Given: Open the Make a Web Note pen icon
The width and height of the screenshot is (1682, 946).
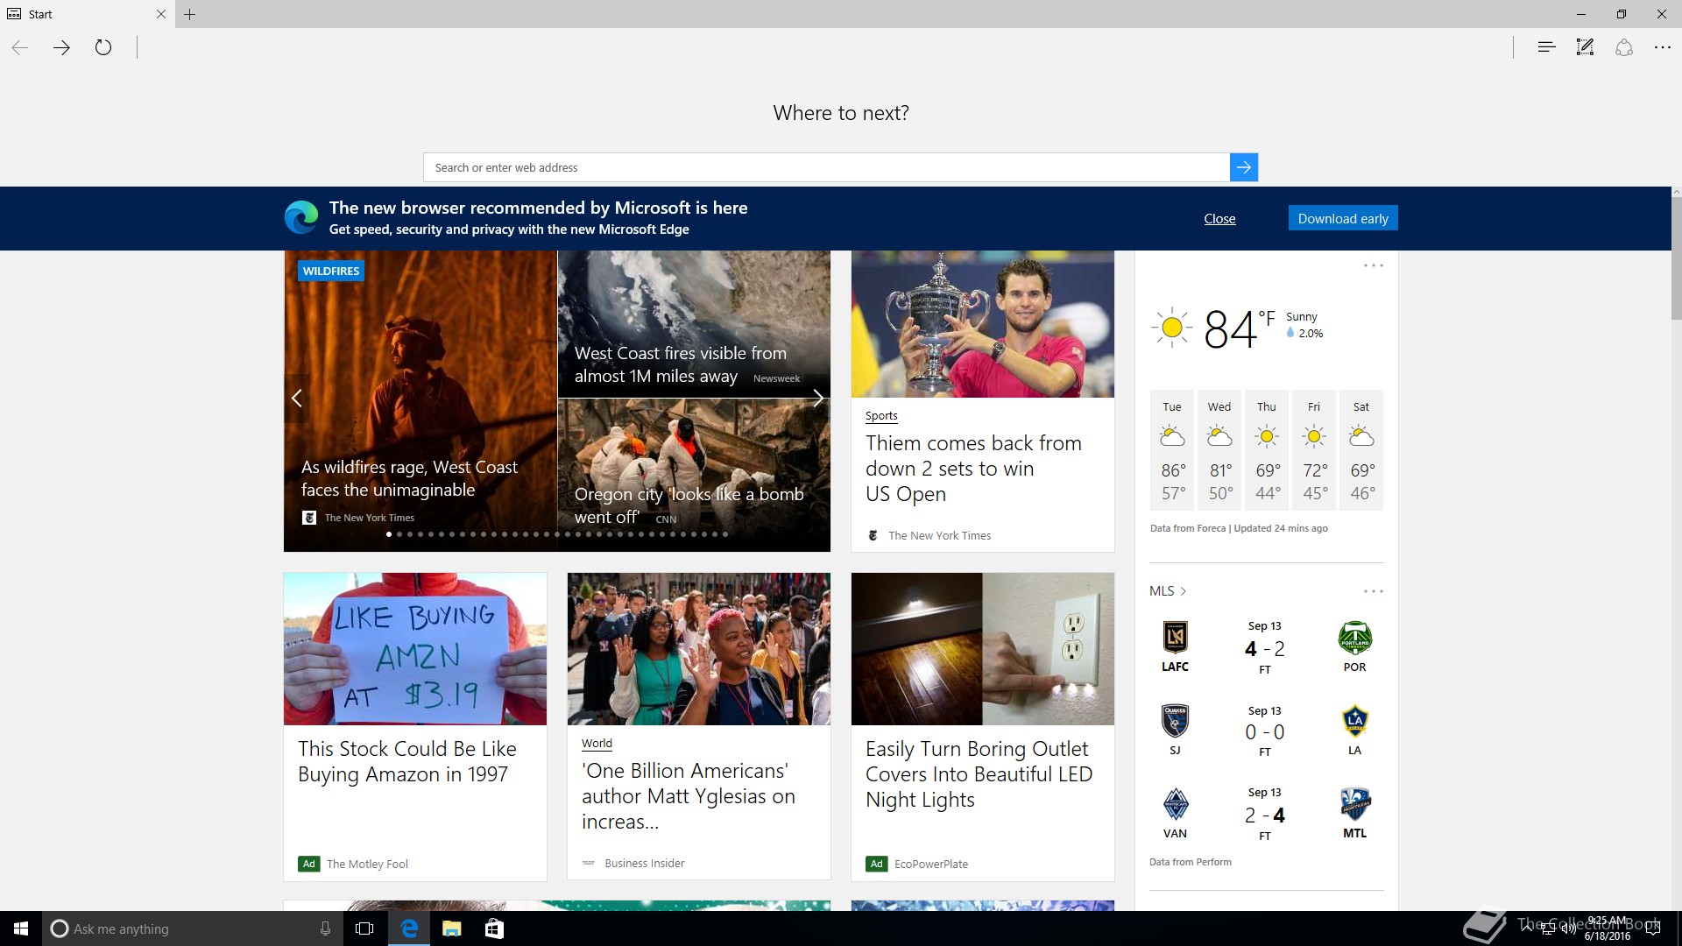Looking at the screenshot, I should click(1585, 47).
